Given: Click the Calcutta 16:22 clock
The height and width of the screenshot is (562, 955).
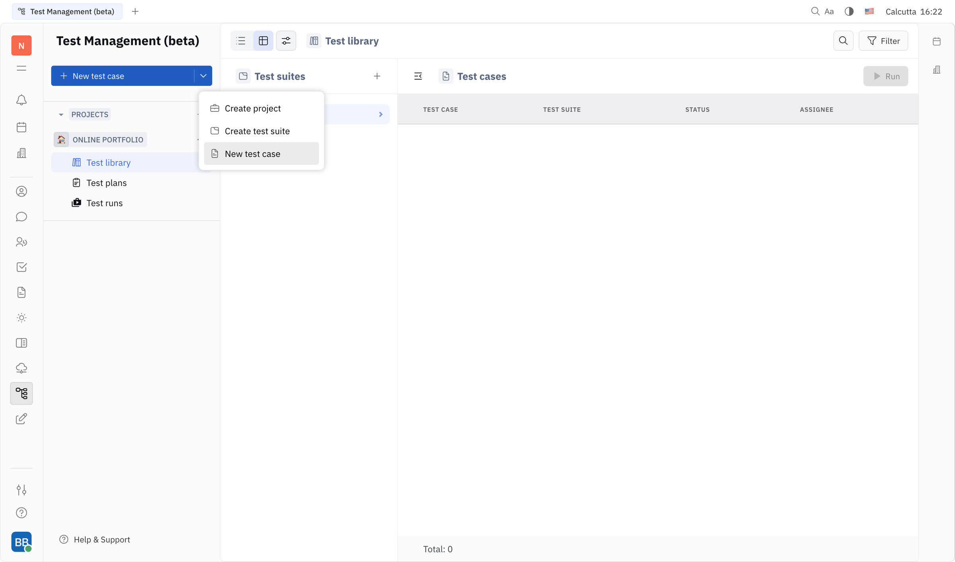Looking at the screenshot, I should (914, 12).
